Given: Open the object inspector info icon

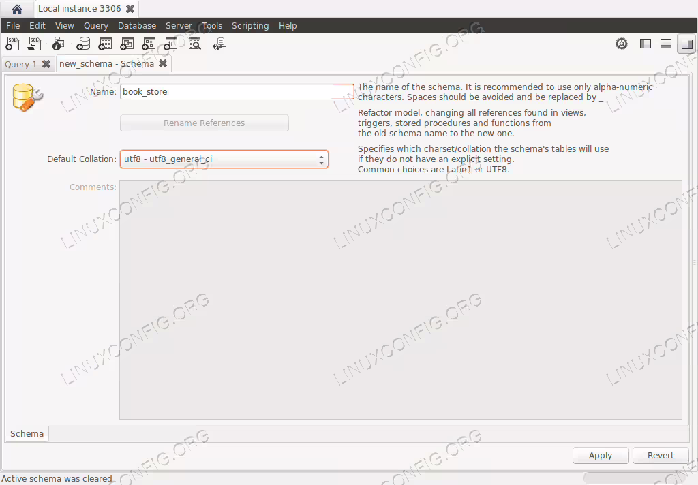Looking at the screenshot, I should coord(59,44).
